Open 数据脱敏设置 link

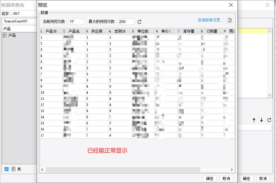pyautogui.click(x=209, y=20)
